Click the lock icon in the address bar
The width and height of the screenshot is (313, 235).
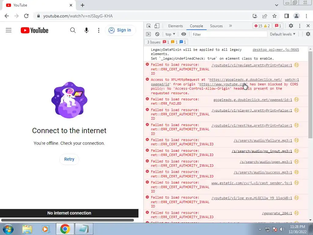39,16
